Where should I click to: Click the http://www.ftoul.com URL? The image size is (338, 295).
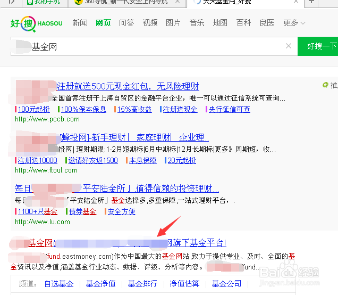click(46, 170)
